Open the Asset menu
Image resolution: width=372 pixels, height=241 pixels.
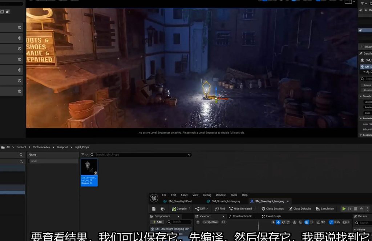pos(184,195)
